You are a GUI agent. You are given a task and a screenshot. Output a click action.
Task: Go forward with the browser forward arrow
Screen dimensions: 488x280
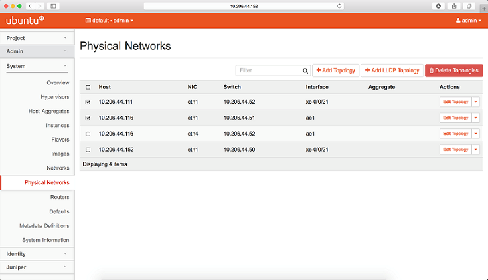click(x=39, y=6)
